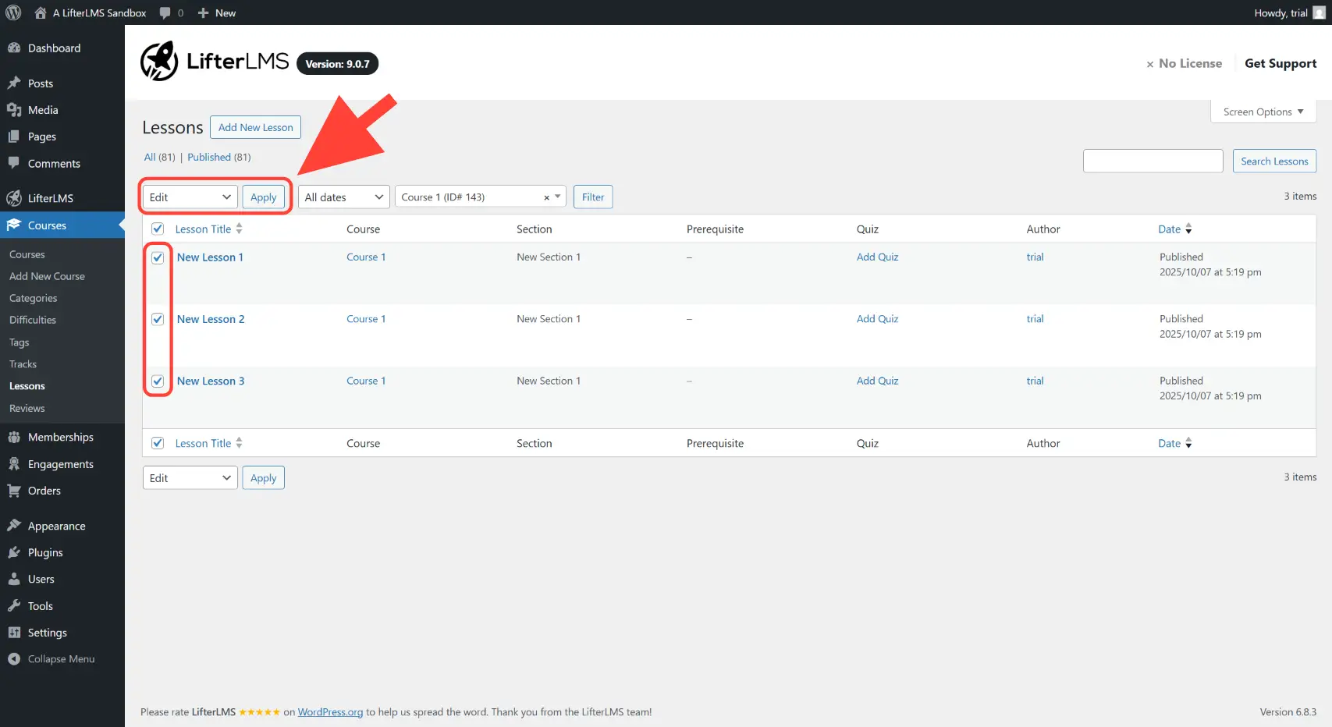Viewport: 1332px width, 727px height.
Task: Focus the Search Lessons input field
Action: (x=1153, y=161)
